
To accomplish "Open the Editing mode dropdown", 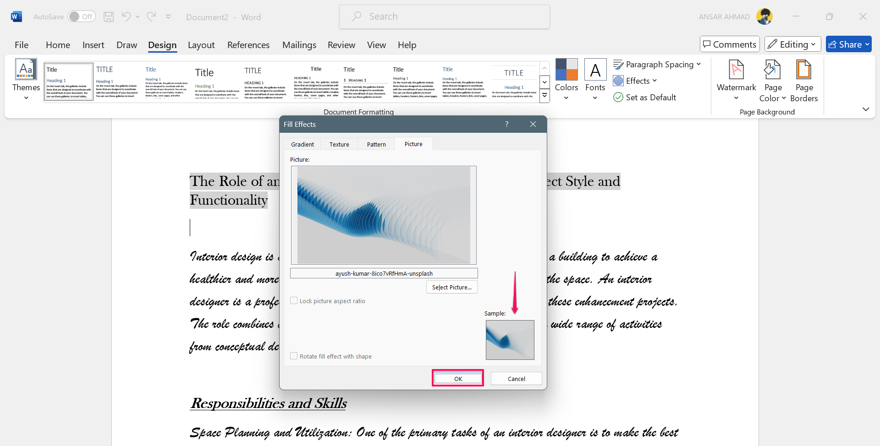I will click(x=793, y=44).
